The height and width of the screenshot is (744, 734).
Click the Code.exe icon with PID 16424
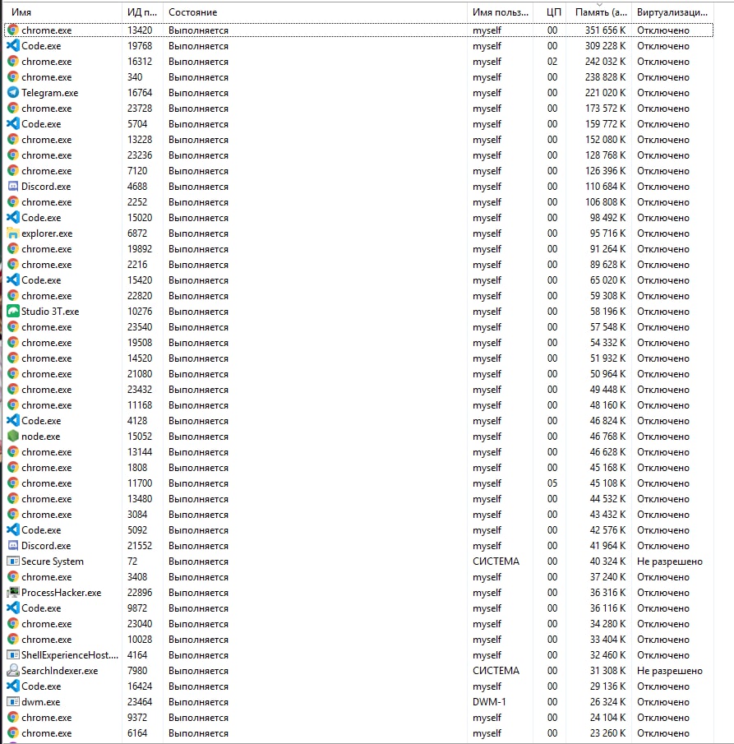coord(13,686)
